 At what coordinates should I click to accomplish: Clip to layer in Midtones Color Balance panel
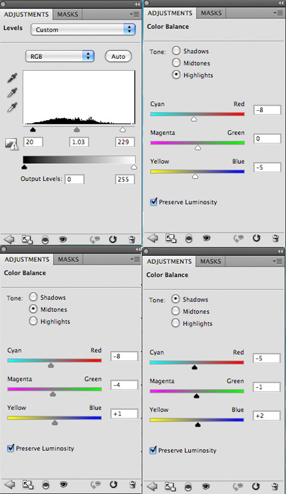click(45, 484)
